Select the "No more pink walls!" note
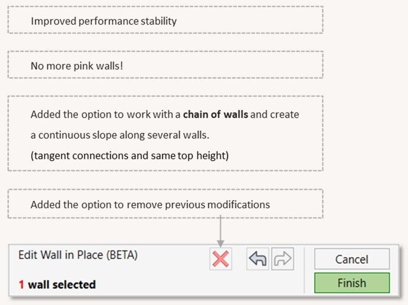 77,66
